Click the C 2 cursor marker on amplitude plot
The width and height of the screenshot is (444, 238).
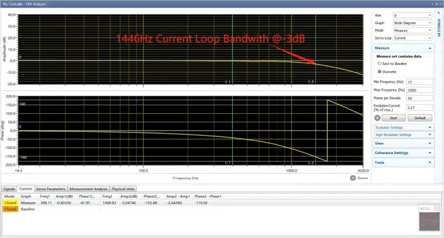click(313, 81)
